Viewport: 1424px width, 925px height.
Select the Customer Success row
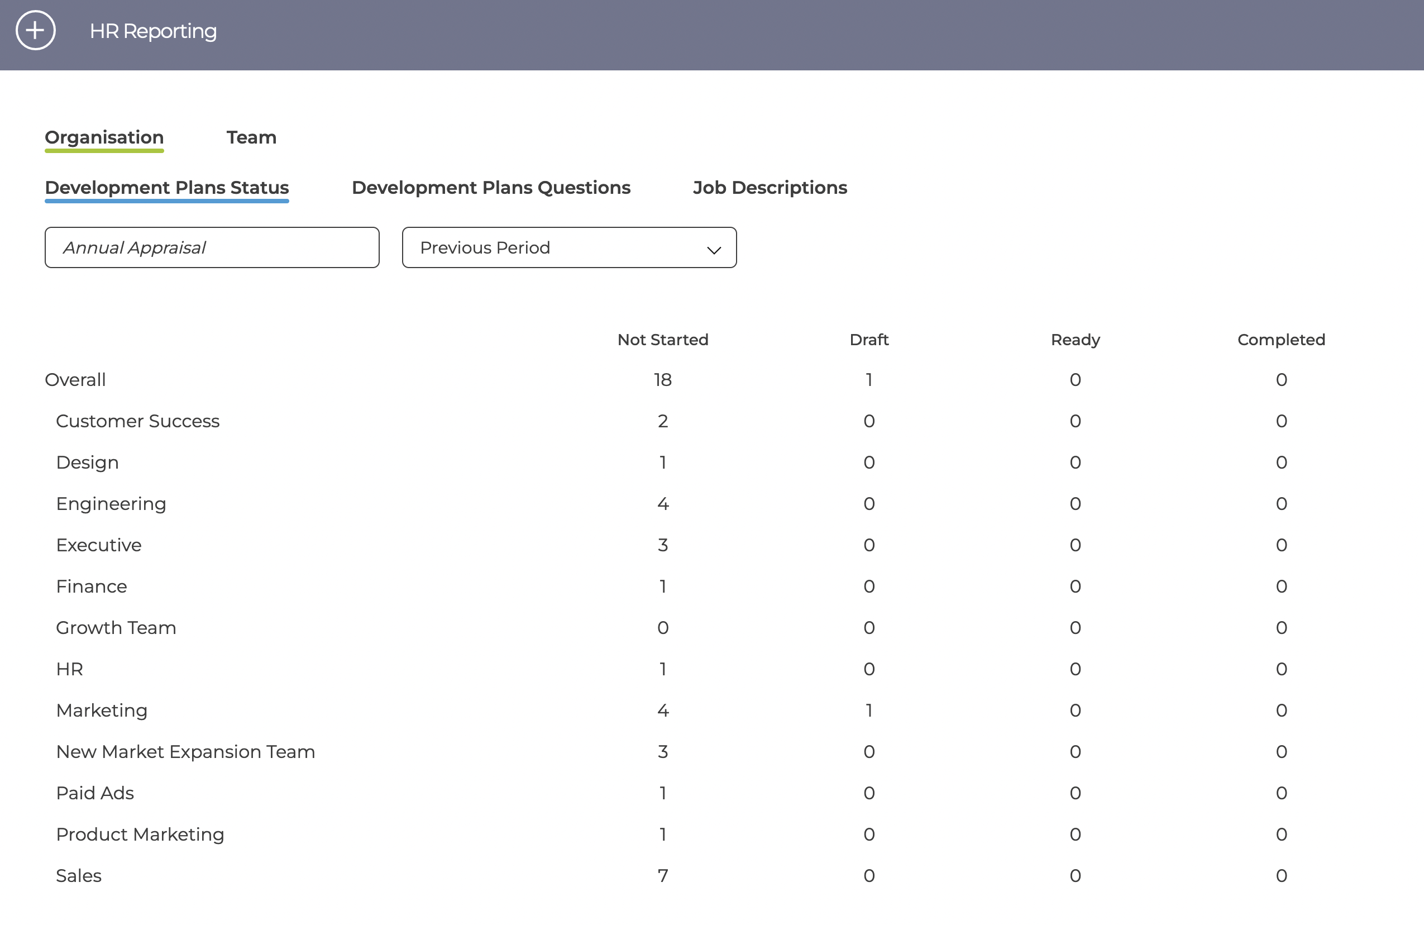point(712,421)
